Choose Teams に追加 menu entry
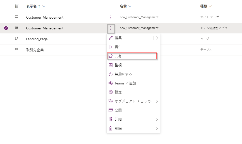 click(125, 83)
